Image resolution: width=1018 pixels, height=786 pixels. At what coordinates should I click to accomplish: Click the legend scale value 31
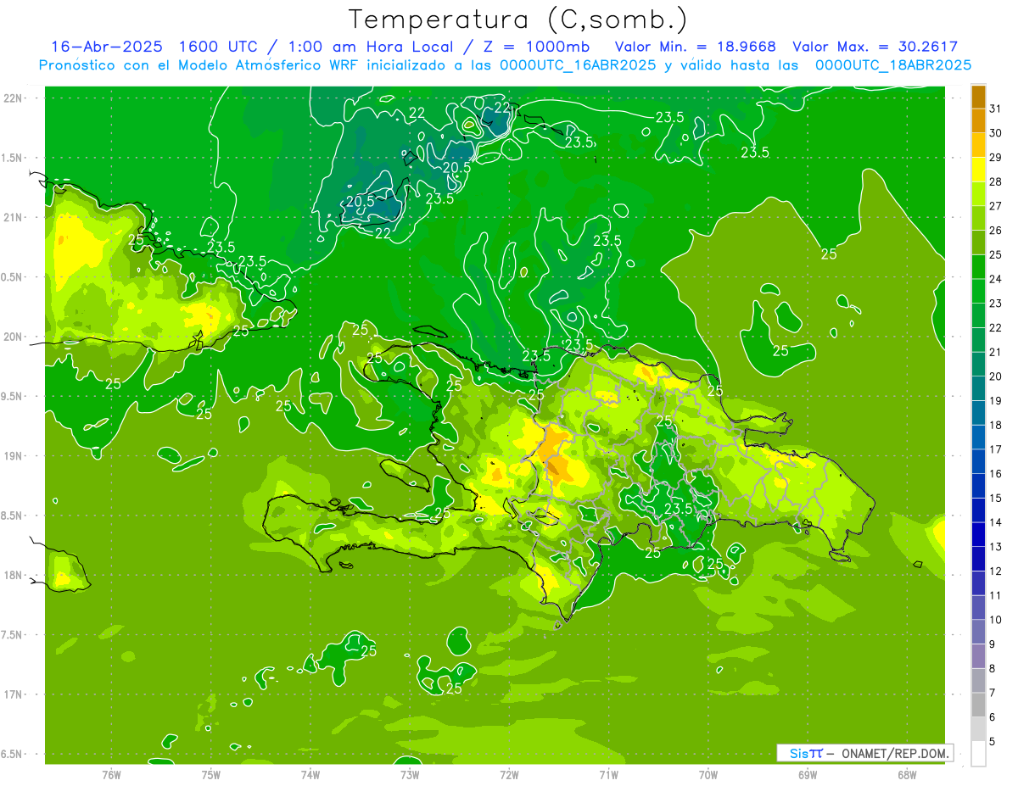(x=996, y=109)
